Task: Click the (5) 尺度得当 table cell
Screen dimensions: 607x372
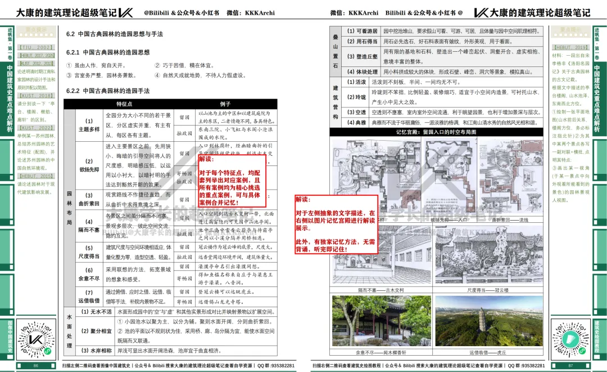Action: (x=89, y=252)
